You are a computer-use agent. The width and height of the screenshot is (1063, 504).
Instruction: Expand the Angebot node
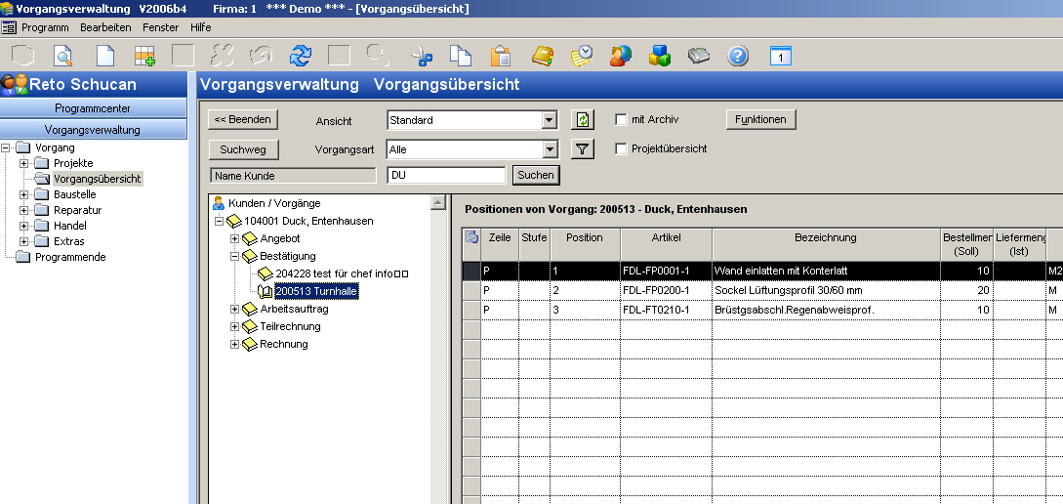pyautogui.click(x=234, y=238)
